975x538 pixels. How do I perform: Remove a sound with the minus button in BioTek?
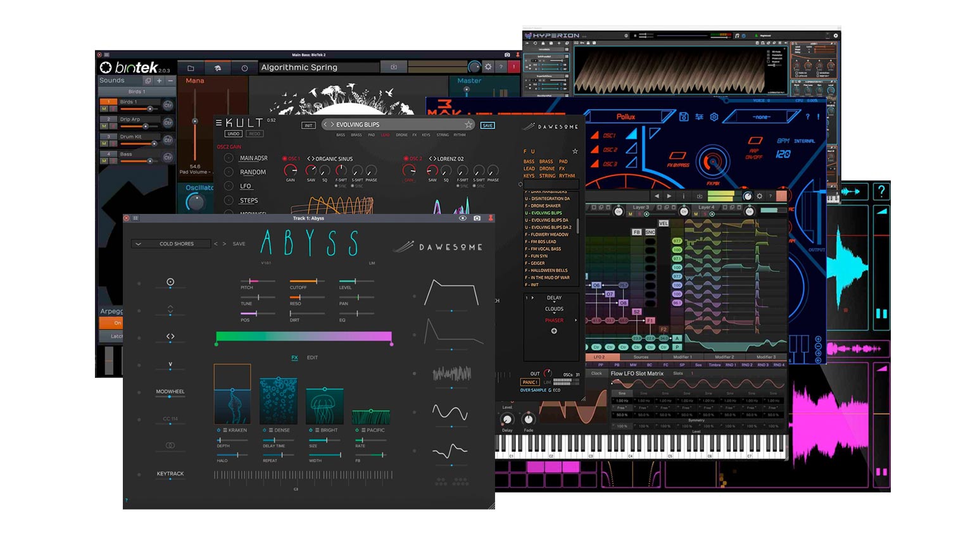[x=170, y=80]
